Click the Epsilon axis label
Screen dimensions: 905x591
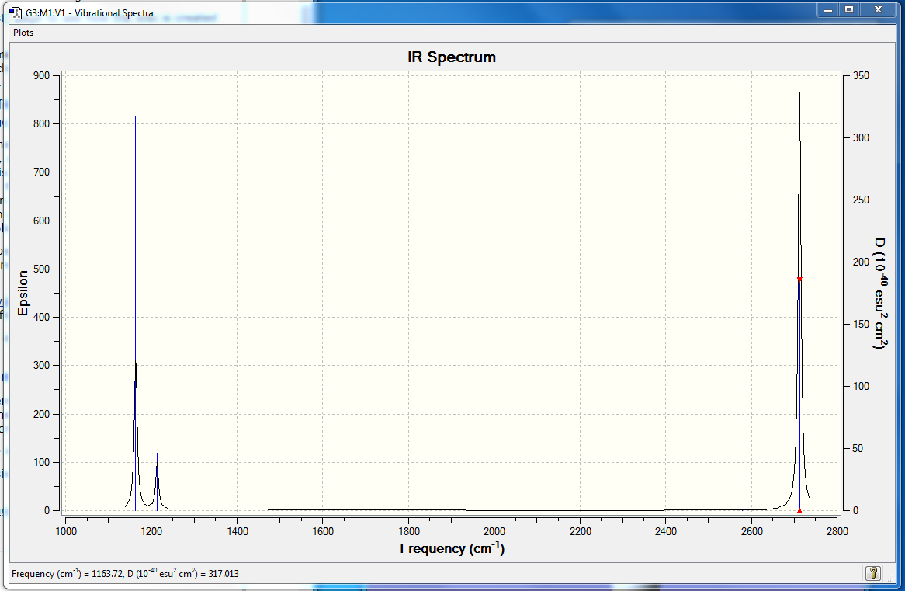(x=23, y=293)
